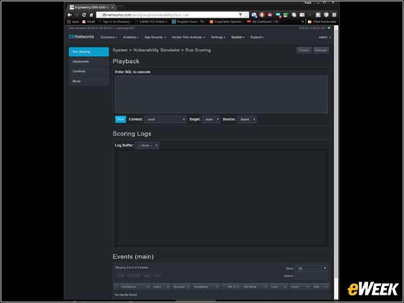The image size is (404, 303).
Task: Click the Last pagination button
Action: point(158,276)
